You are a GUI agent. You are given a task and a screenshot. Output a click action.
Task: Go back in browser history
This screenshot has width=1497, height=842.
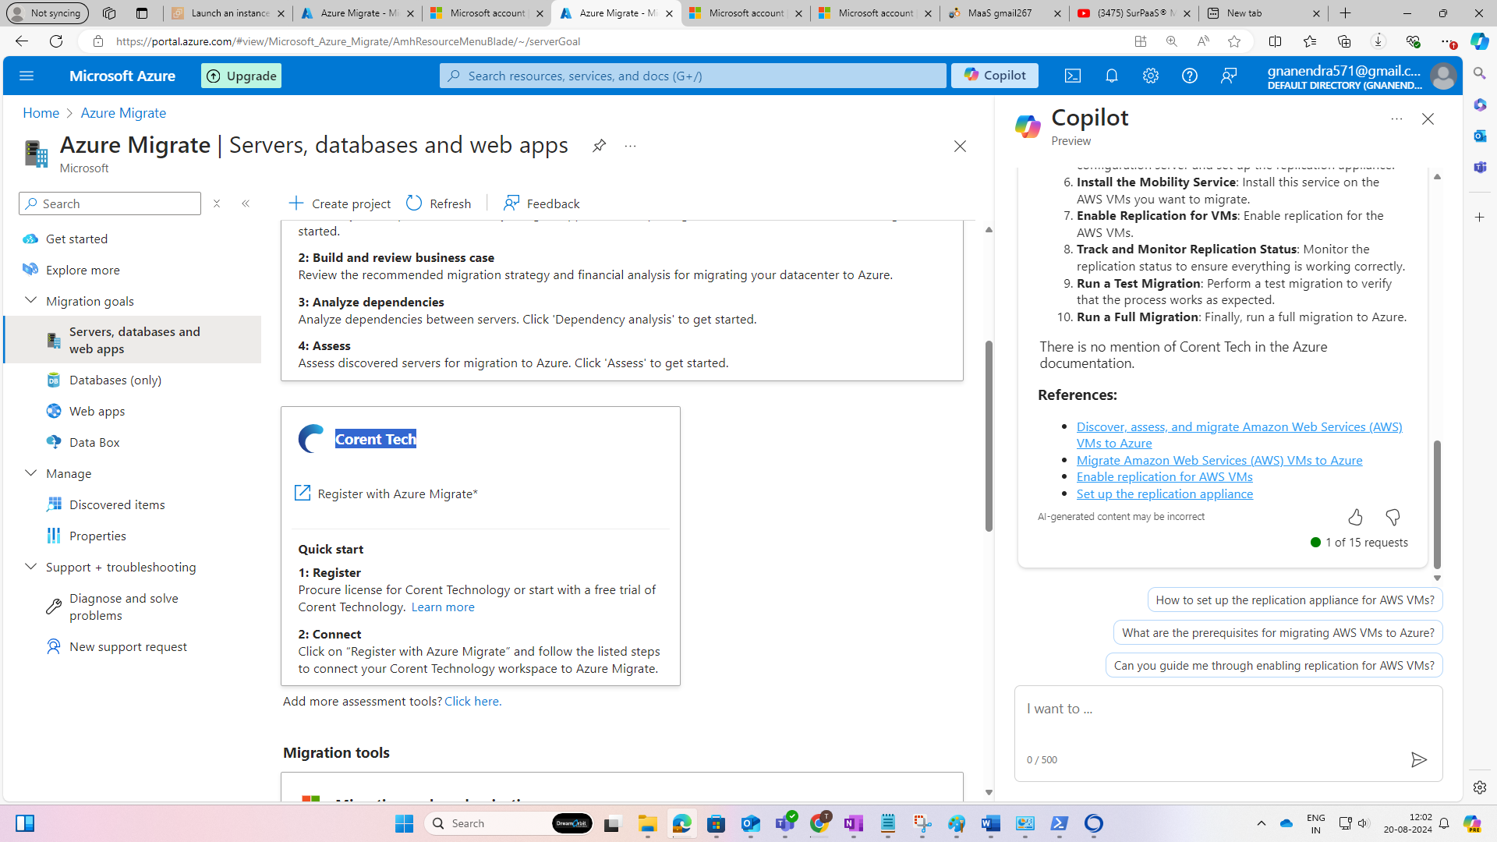(21, 41)
